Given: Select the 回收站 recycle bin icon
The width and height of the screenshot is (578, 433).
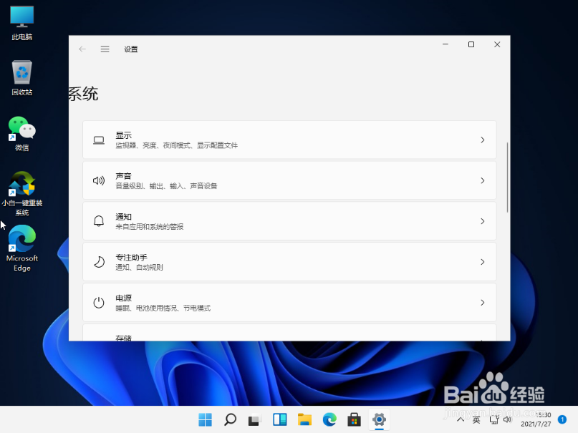Looking at the screenshot, I should (22, 78).
